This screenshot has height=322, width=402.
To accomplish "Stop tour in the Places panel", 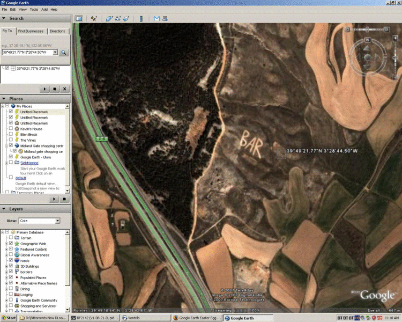I will (64, 199).
